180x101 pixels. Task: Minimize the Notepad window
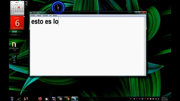click(x=136, y=12)
